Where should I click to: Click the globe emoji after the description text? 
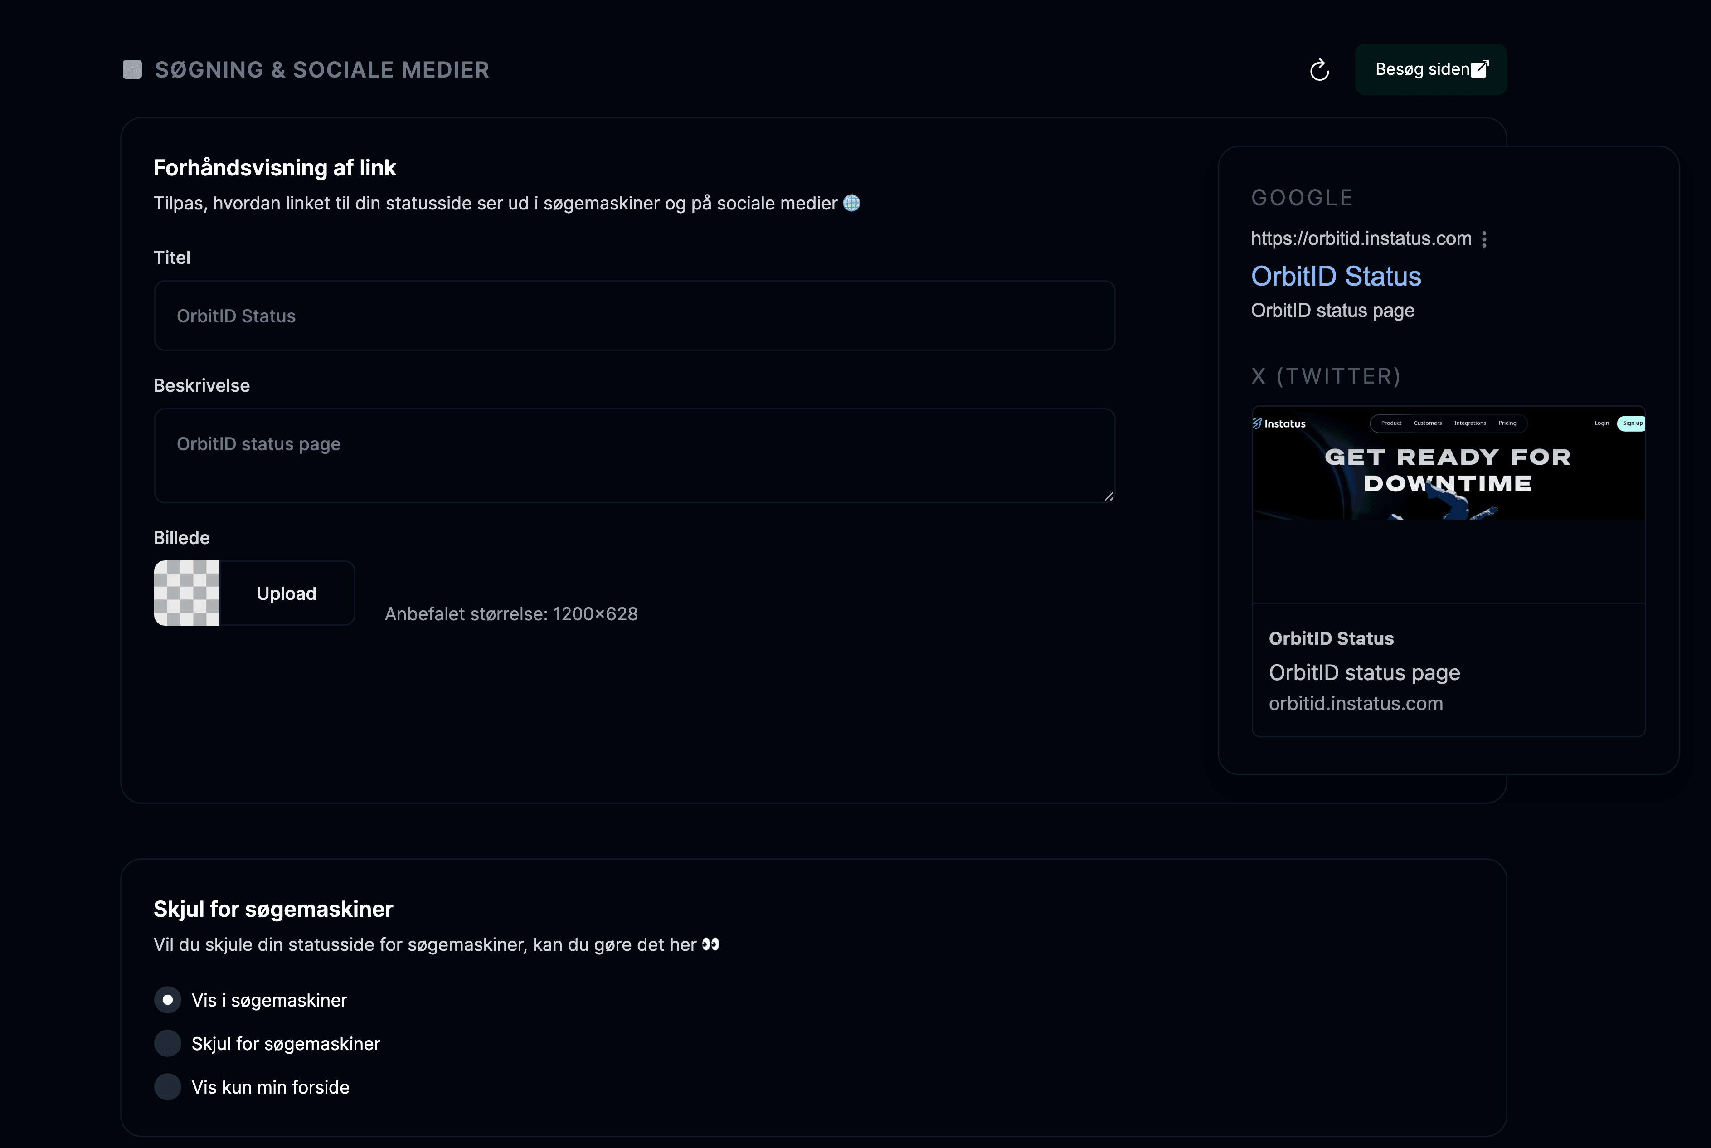(851, 203)
